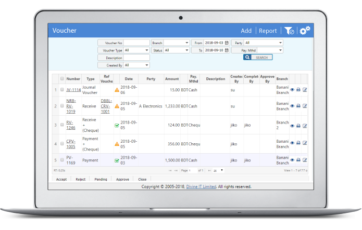
Task: View voucher CPV-1005 with eye icon
Action: click(x=292, y=143)
